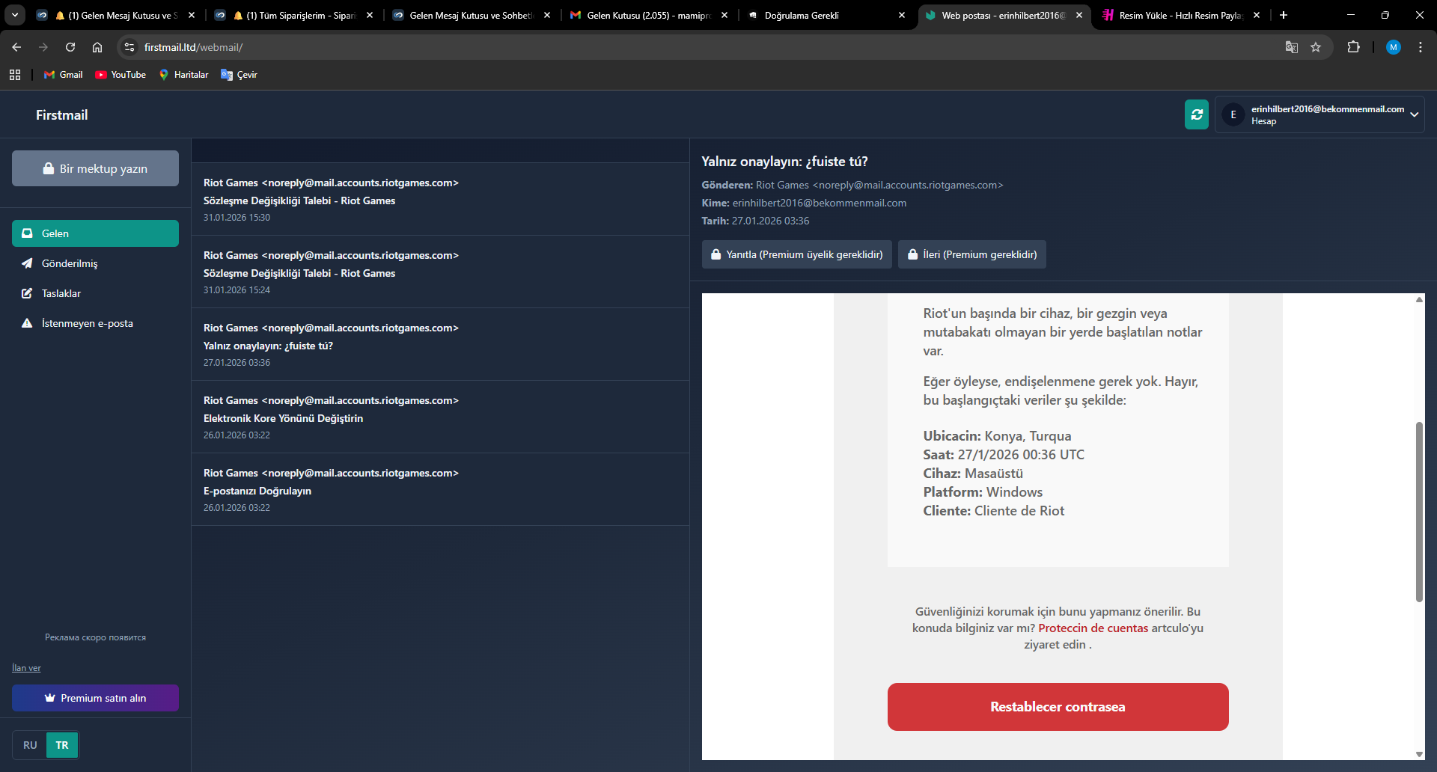
Task: Switch to Doğrulama Gerekli tab
Action: (x=826, y=15)
